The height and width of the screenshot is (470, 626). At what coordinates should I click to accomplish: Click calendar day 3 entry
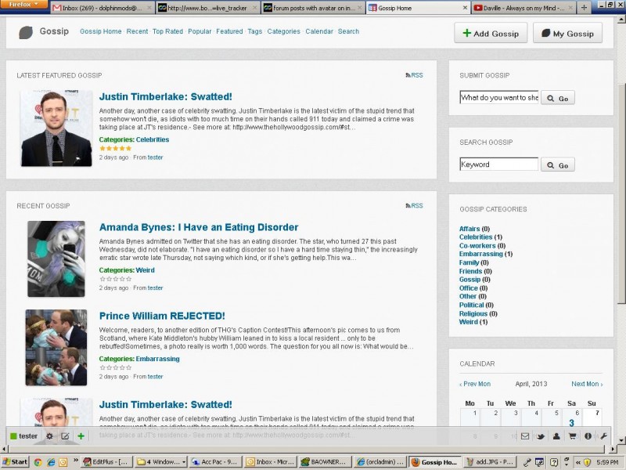[x=571, y=423]
